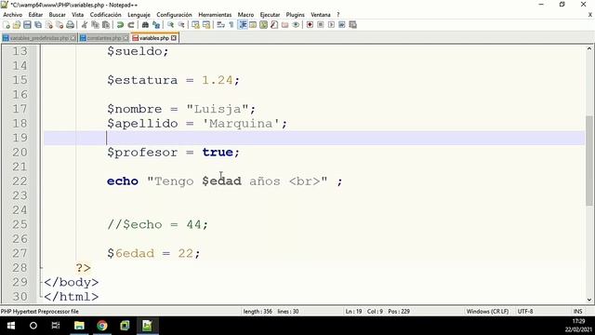
Task: Open the Vista menu
Action: [x=78, y=15]
